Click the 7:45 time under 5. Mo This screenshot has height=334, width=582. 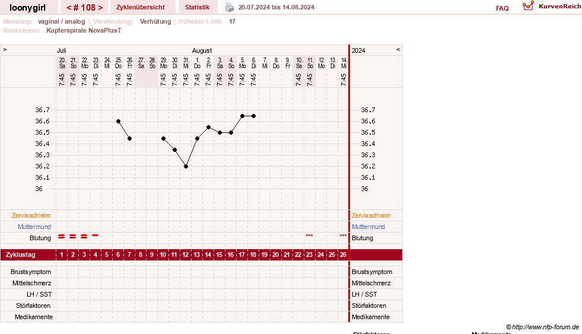pyautogui.click(x=242, y=79)
